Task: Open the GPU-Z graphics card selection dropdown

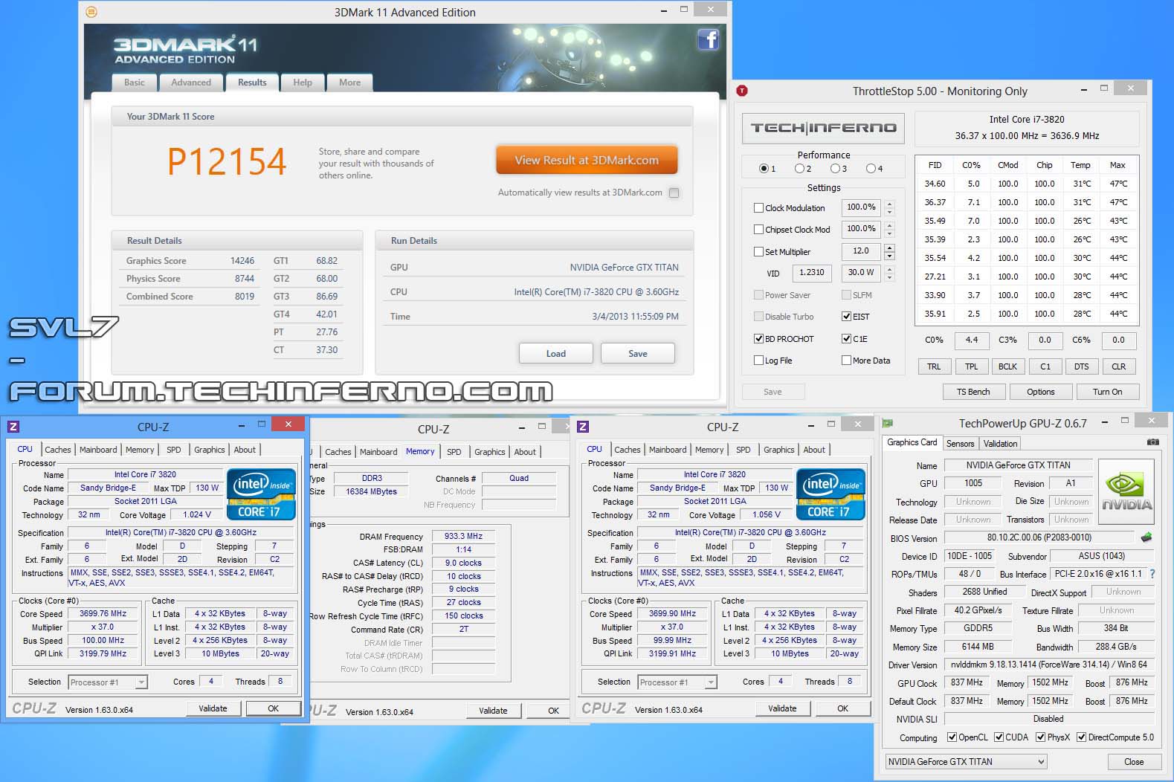Action: pyautogui.click(x=966, y=761)
